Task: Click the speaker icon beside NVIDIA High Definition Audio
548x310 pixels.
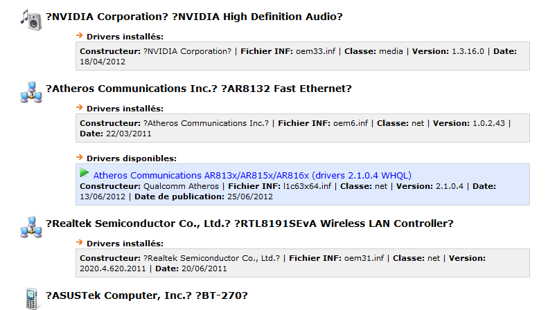Action: click(x=31, y=21)
